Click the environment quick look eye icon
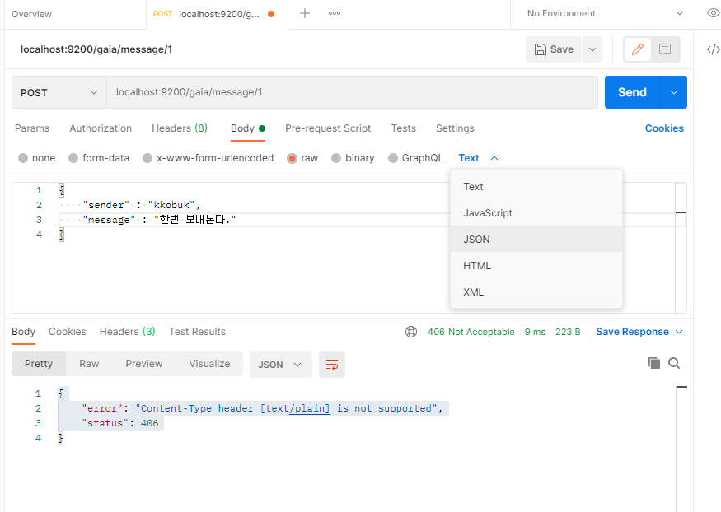 tap(714, 13)
